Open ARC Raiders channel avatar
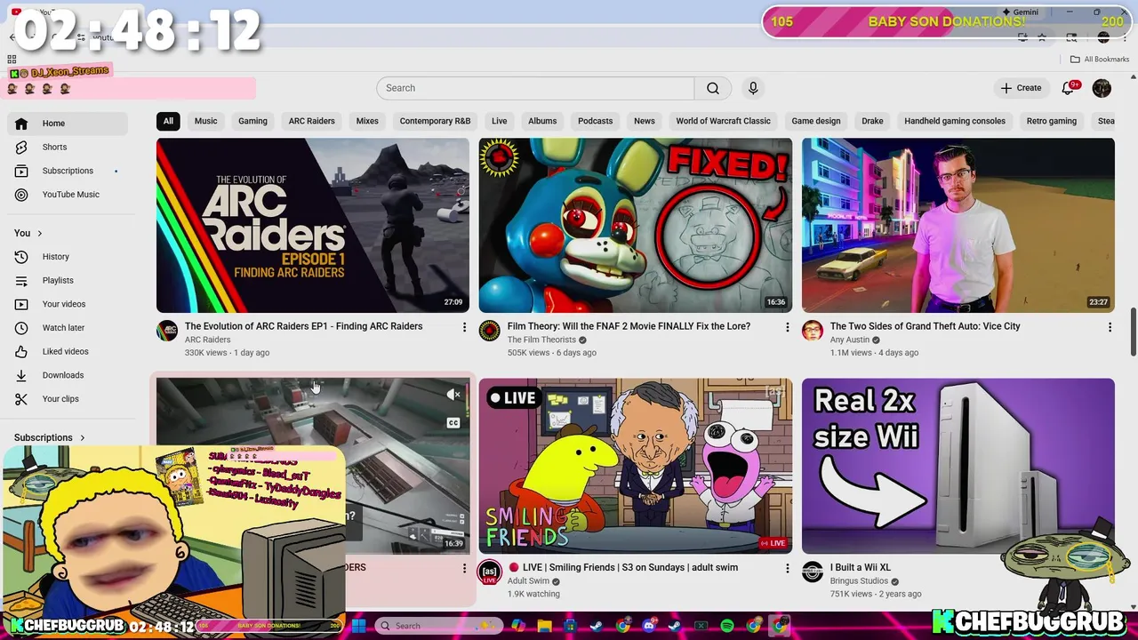This screenshot has width=1138, height=640. pos(167,332)
